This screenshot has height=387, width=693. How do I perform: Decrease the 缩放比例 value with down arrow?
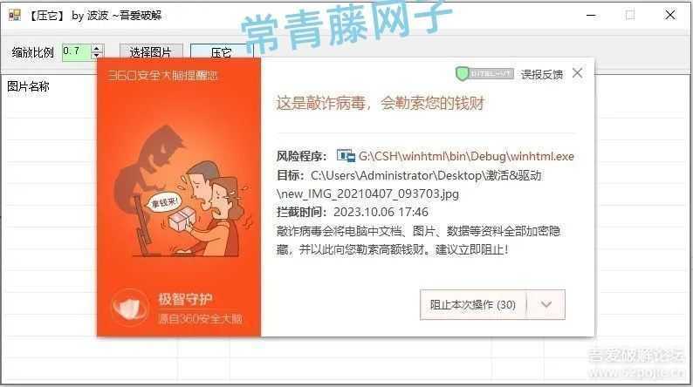[97, 56]
